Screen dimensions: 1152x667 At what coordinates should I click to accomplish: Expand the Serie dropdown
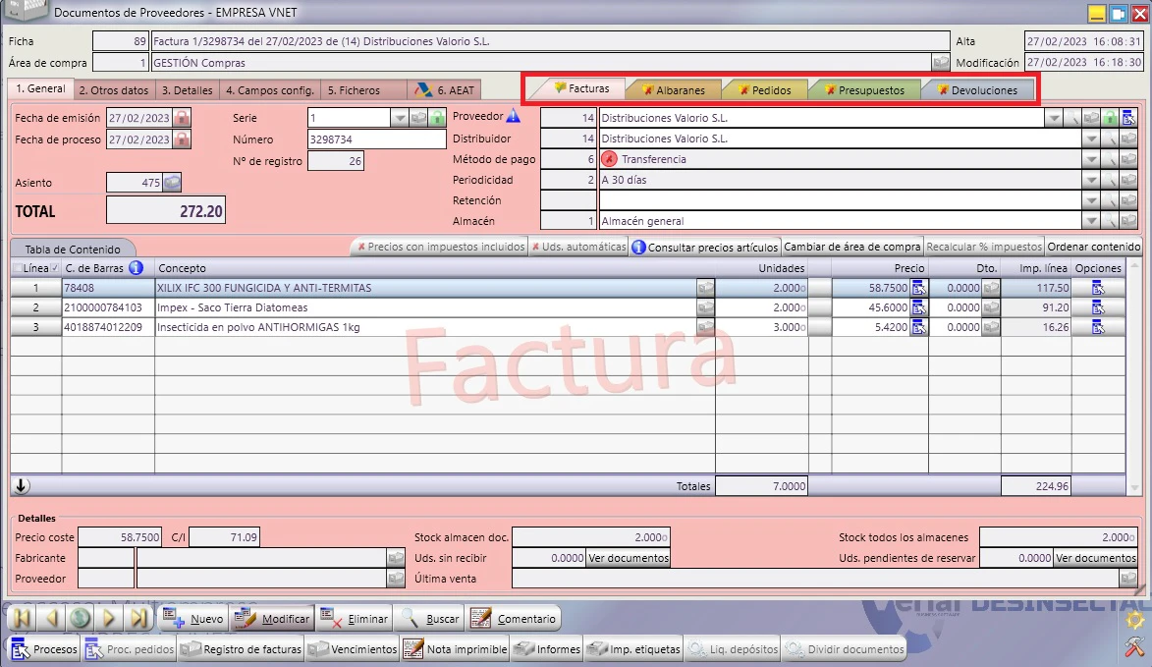pos(399,118)
